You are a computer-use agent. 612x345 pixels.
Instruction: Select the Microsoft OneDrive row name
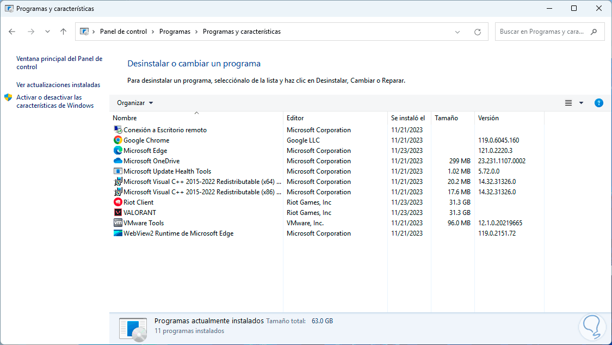point(151,161)
